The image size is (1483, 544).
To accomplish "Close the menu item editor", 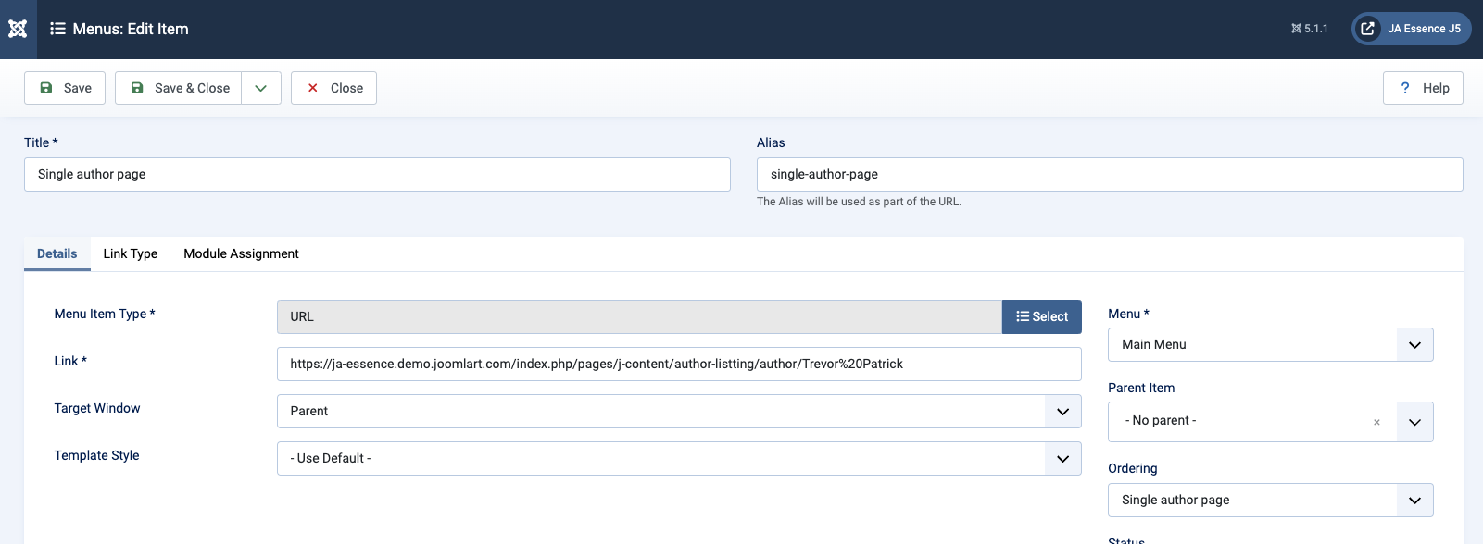I will tap(333, 88).
